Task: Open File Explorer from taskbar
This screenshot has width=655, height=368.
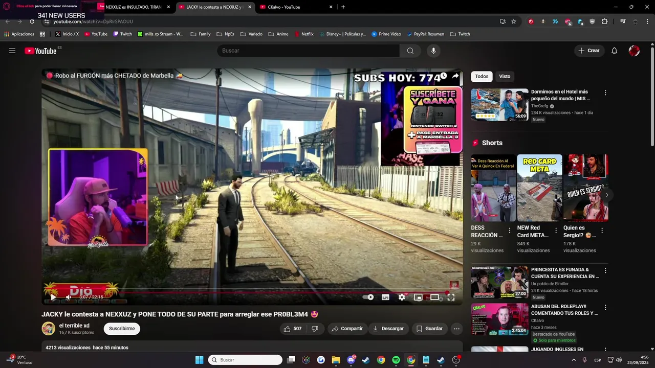Action: click(x=336, y=360)
